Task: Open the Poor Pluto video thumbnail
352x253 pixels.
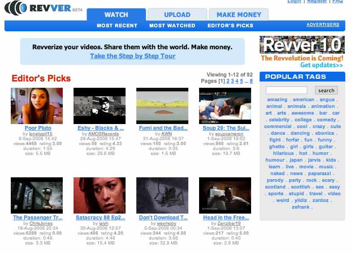Action: click(37, 106)
